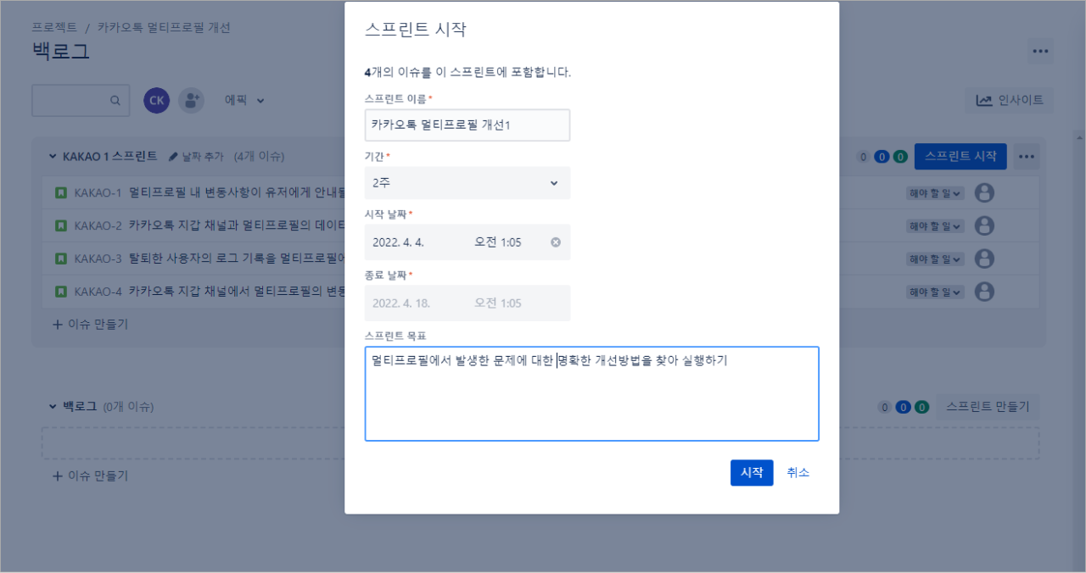The image size is (1086, 573).
Task: Click the assignee avatar on KAKAO-2 row
Action: 984,225
